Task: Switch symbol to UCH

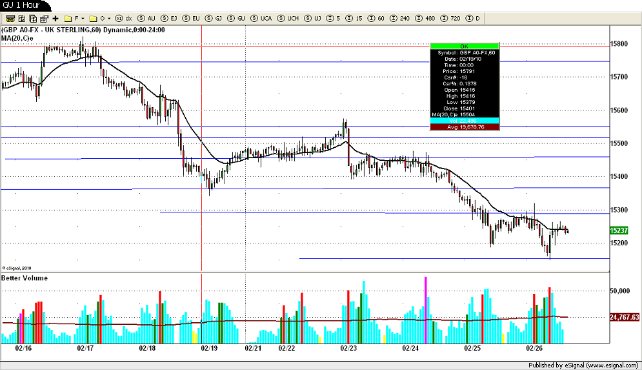Action: (x=288, y=19)
